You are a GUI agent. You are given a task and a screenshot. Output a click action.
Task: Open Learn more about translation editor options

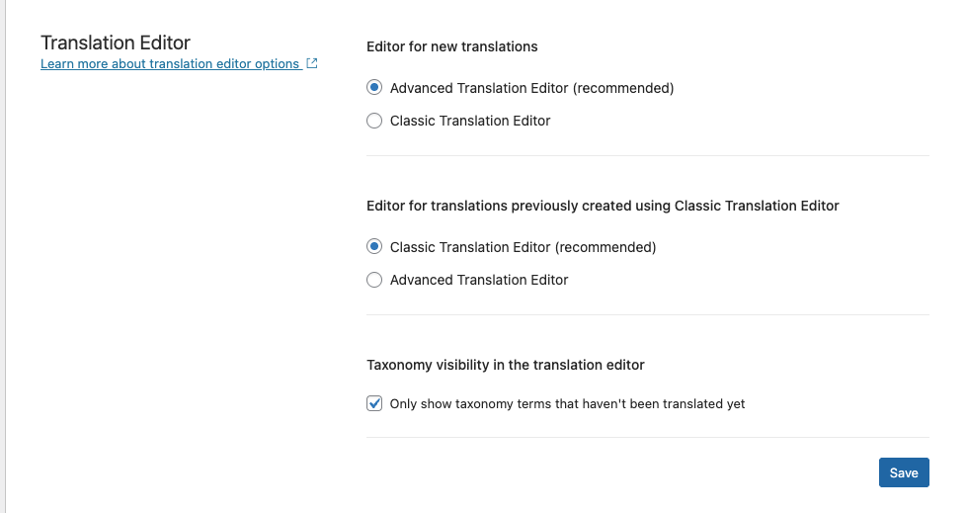(170, 63)
